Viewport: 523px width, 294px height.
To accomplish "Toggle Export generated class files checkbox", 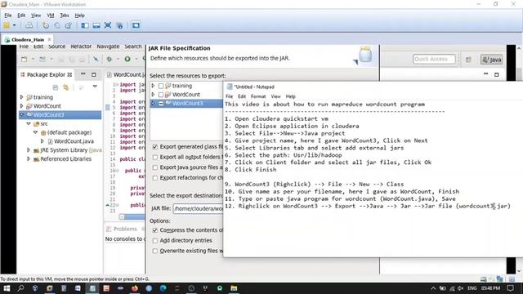I will click(154, 147).
